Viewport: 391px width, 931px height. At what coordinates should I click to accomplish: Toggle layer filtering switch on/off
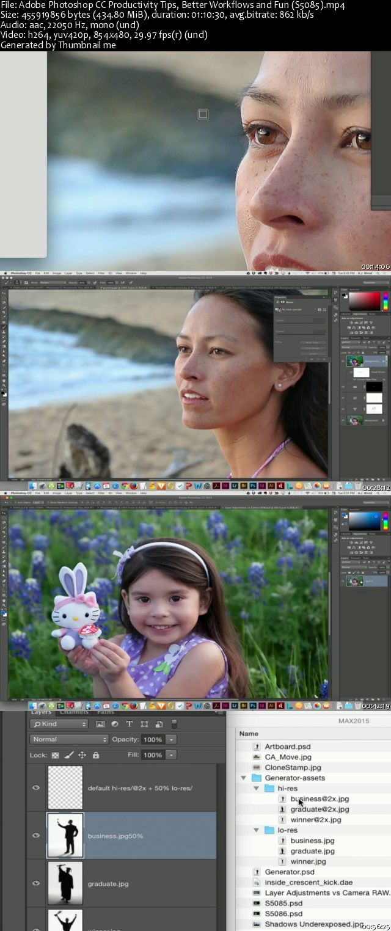coord(174,724)
